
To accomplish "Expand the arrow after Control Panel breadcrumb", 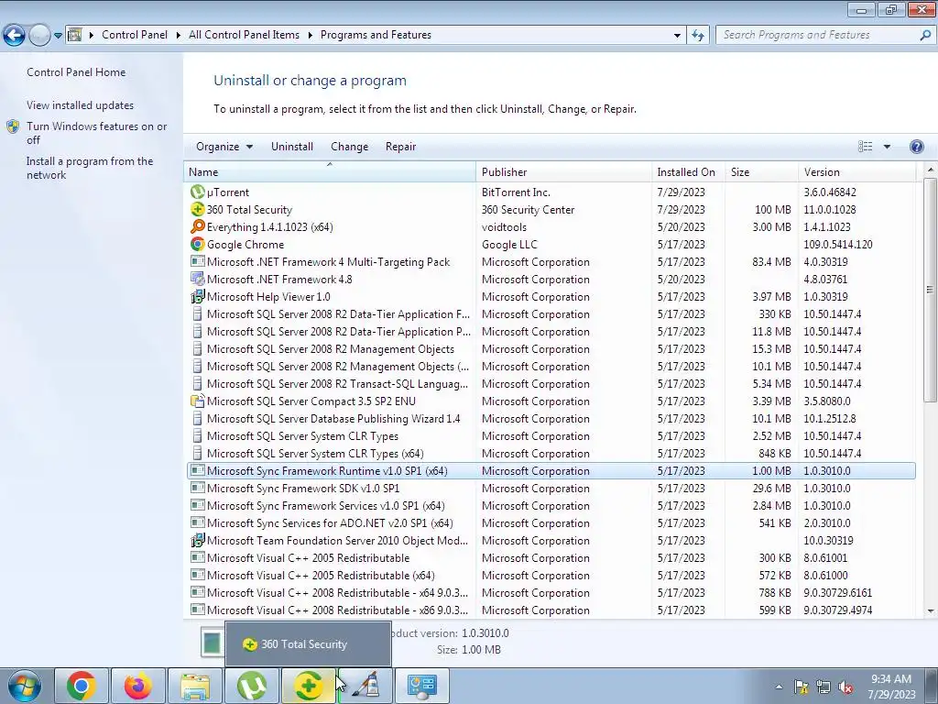I will click(x=179, y=35).
